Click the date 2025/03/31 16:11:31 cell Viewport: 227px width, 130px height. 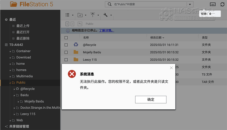164,45
